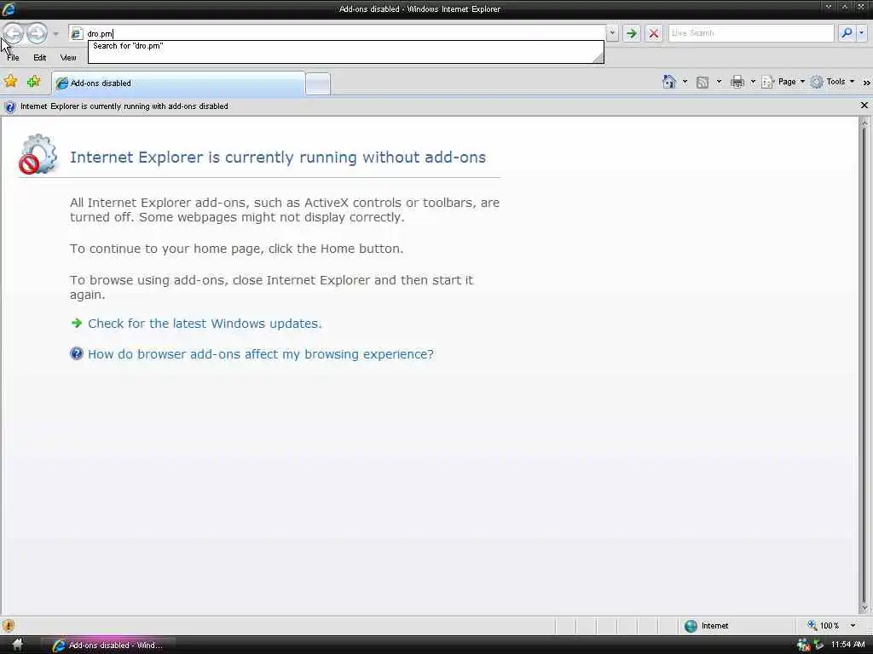The height and width of the screenshot is (654, 873).
Task: Expand the Home button dropdown arrow
Action: (685, 82)
